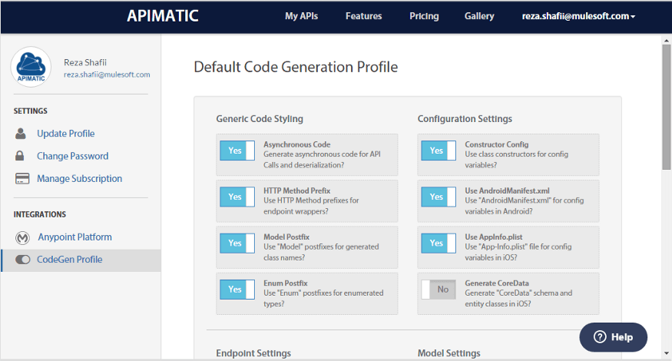Click the Configuration Settings heading
Image resolution: width=672 pixels, height=361 pixels.
click(x=465, y=119)
